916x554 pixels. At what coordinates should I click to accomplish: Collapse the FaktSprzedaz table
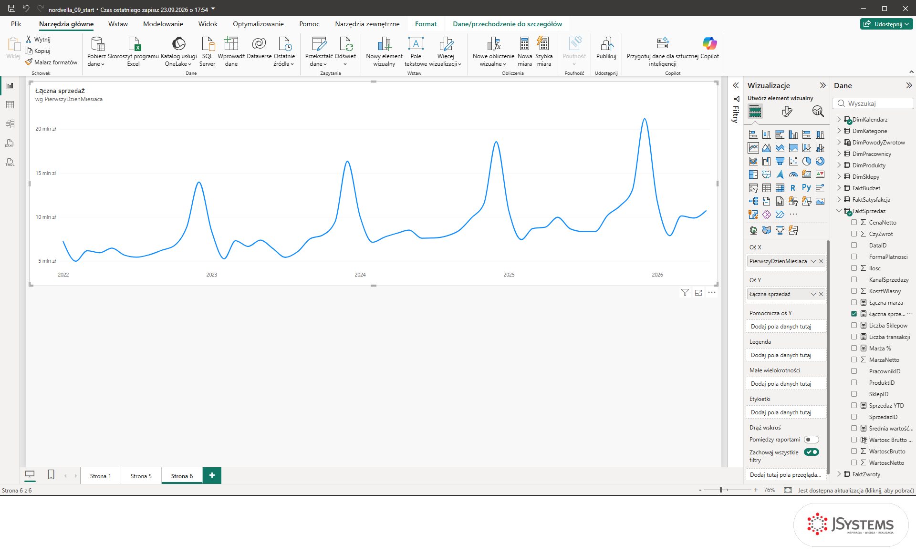click(839, 211)
